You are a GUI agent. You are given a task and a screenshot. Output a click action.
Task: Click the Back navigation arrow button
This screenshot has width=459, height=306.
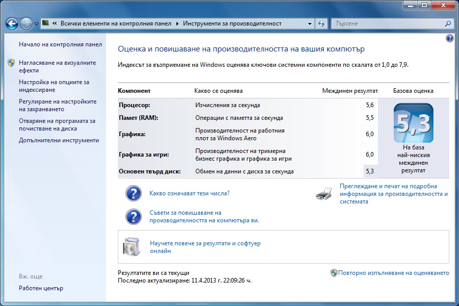point(12,24)
